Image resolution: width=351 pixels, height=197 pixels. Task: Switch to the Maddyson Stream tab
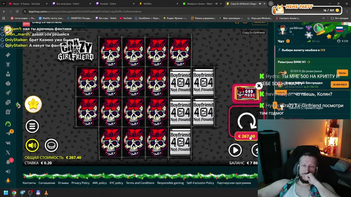point(202,4)
